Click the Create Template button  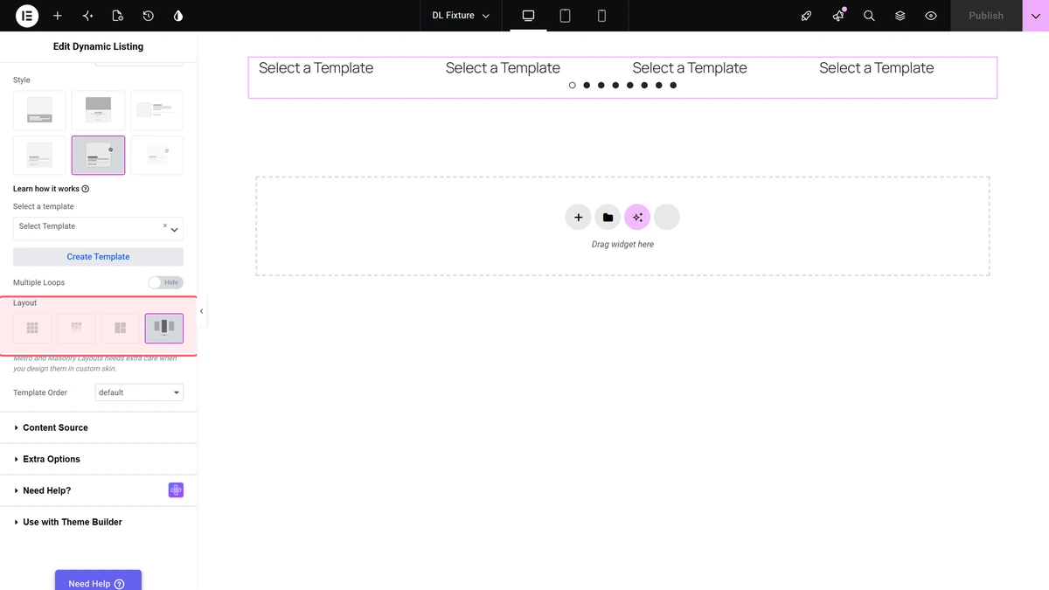click(98, 257)
